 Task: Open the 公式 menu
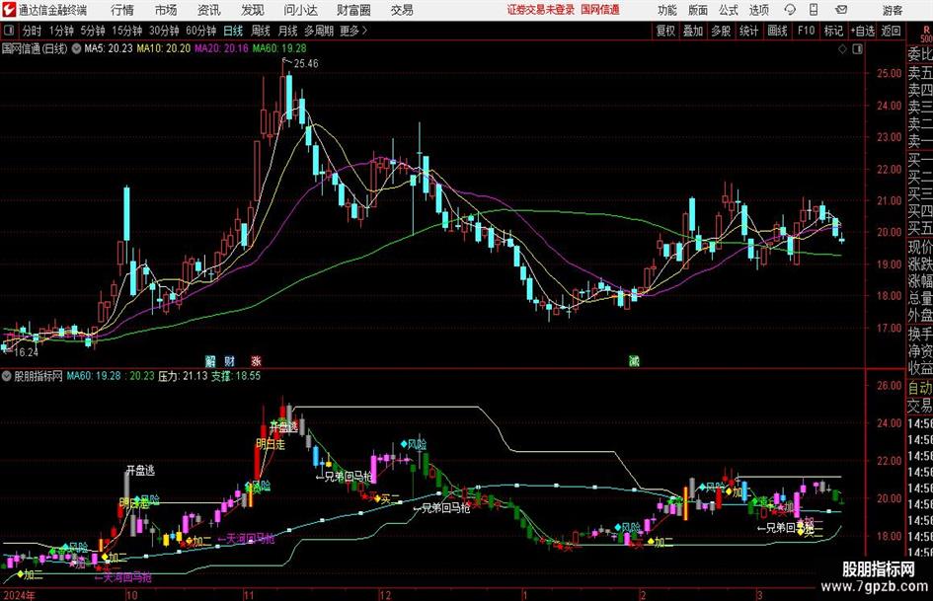(x=729, y=10)
